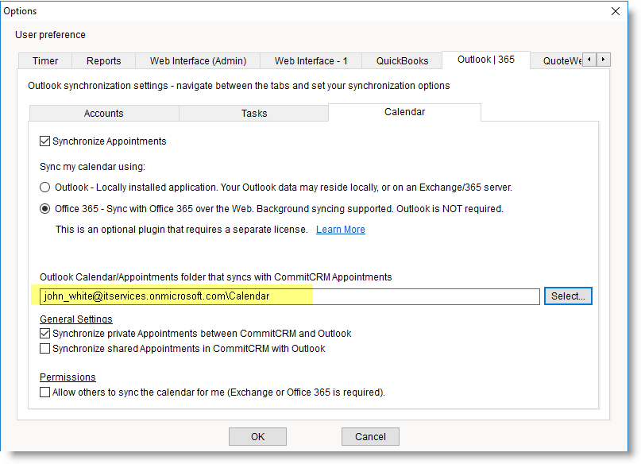Uncheck Synchronize private Appointments option
Viewport: 641px width, 464px height.
(45, 334)
